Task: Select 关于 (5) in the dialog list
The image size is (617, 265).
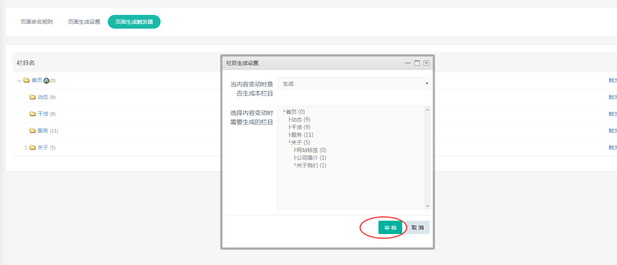Action: click(299, 142)
